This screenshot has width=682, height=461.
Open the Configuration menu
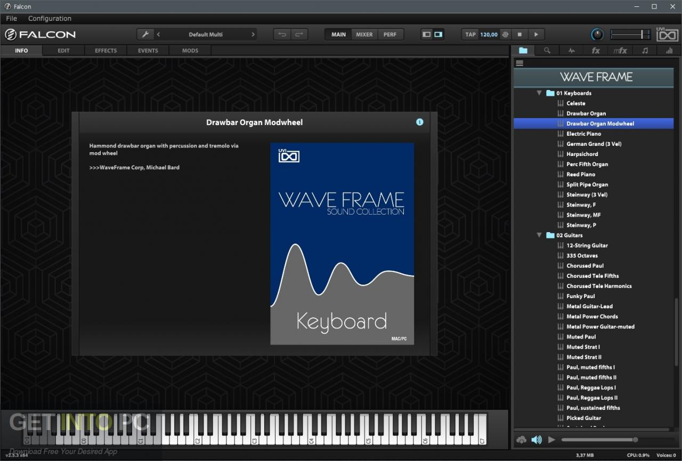click(50, 18)
